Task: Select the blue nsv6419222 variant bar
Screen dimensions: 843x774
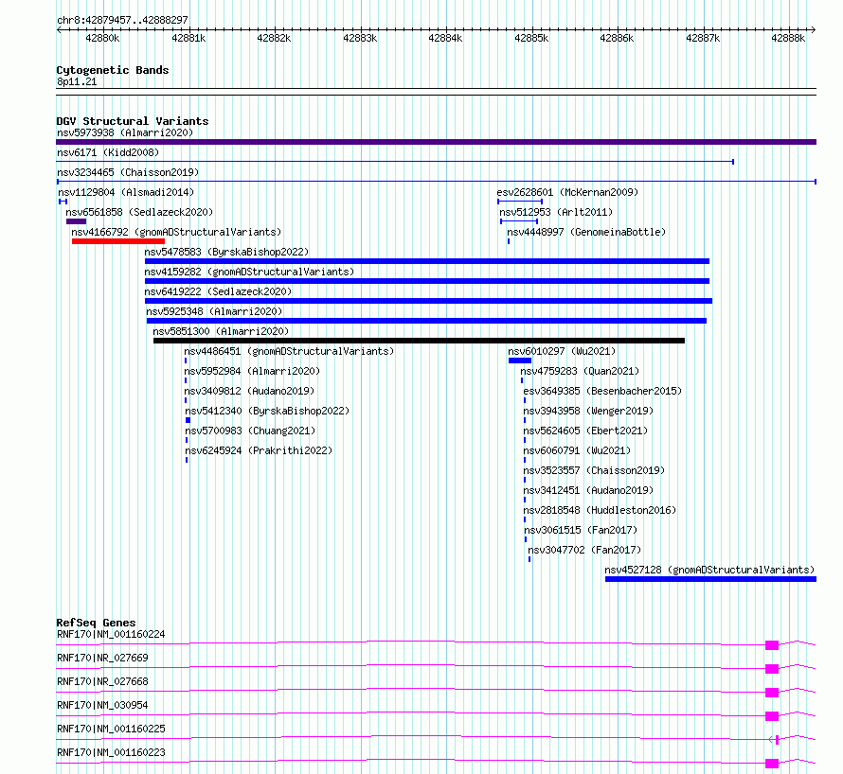Action: click(428, 301)
